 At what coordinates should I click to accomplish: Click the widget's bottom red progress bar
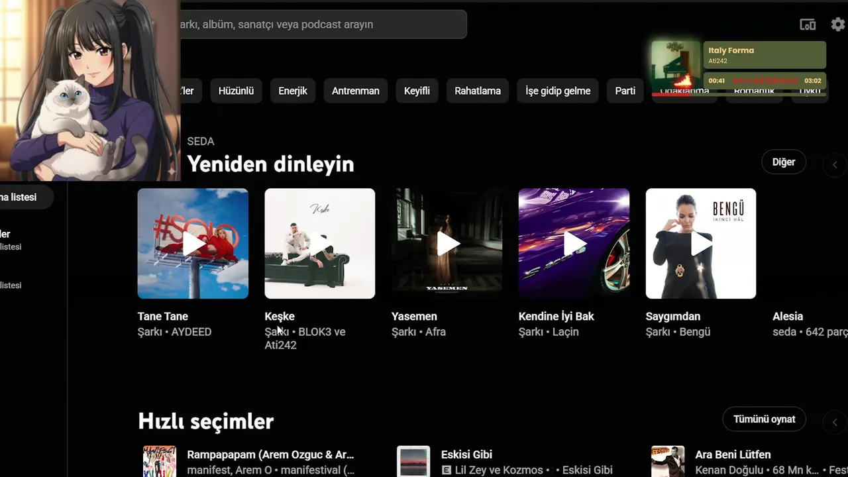pyautogui.click(x=739, y=94)
